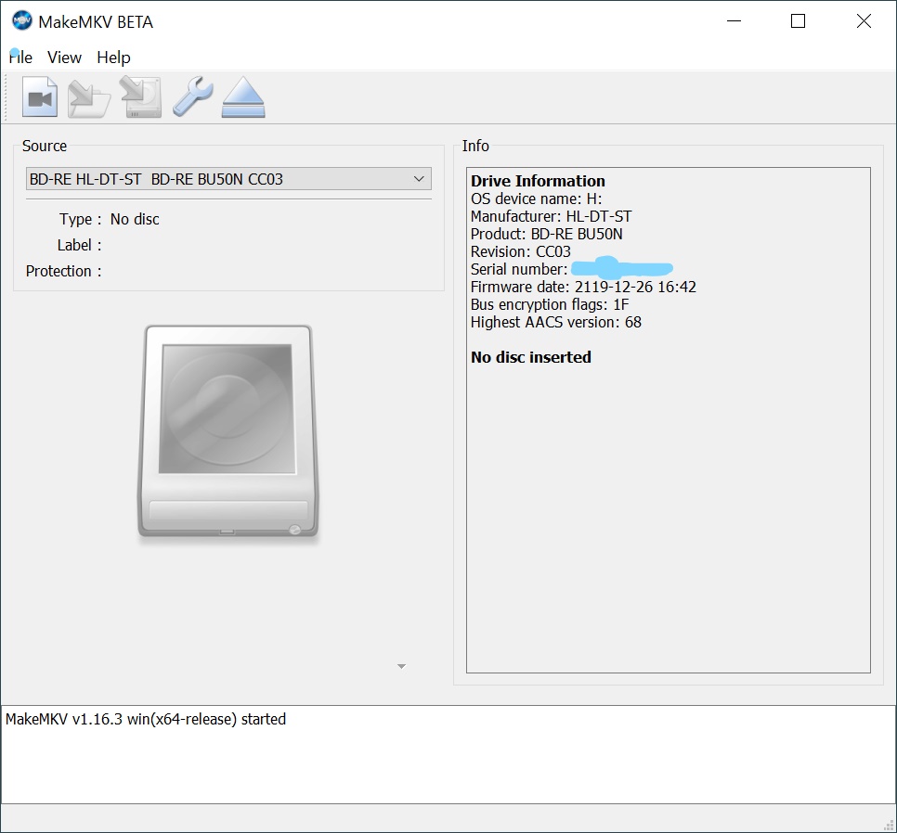The width and height of the screenshot is (897, 833).
Task: Click the Backup disc toolbar icon
Action: click(x=141, y=97)
